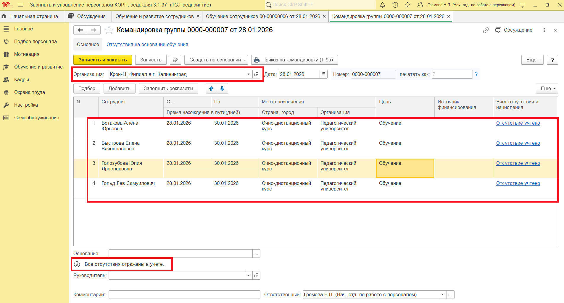564x303 pixels.
Task: Click Записать и закрыть button
Action: [102, 60]
